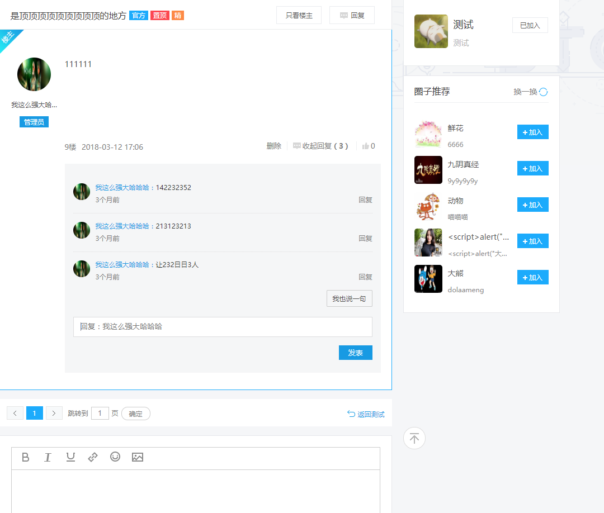This screenshot has height=513, width=604.
Task: Apply underline formatting to reply text
Action: click(x=70, y=457)
